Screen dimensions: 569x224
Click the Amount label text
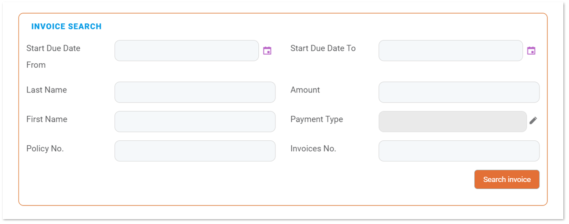[x=305, y=90]
